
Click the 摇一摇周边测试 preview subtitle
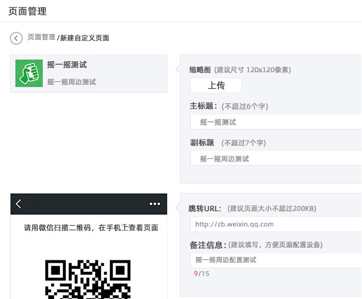coord(72,82)
